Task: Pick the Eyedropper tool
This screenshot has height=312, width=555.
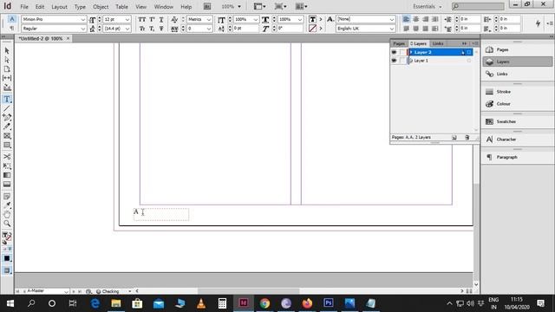Action: tap(7, 205)
